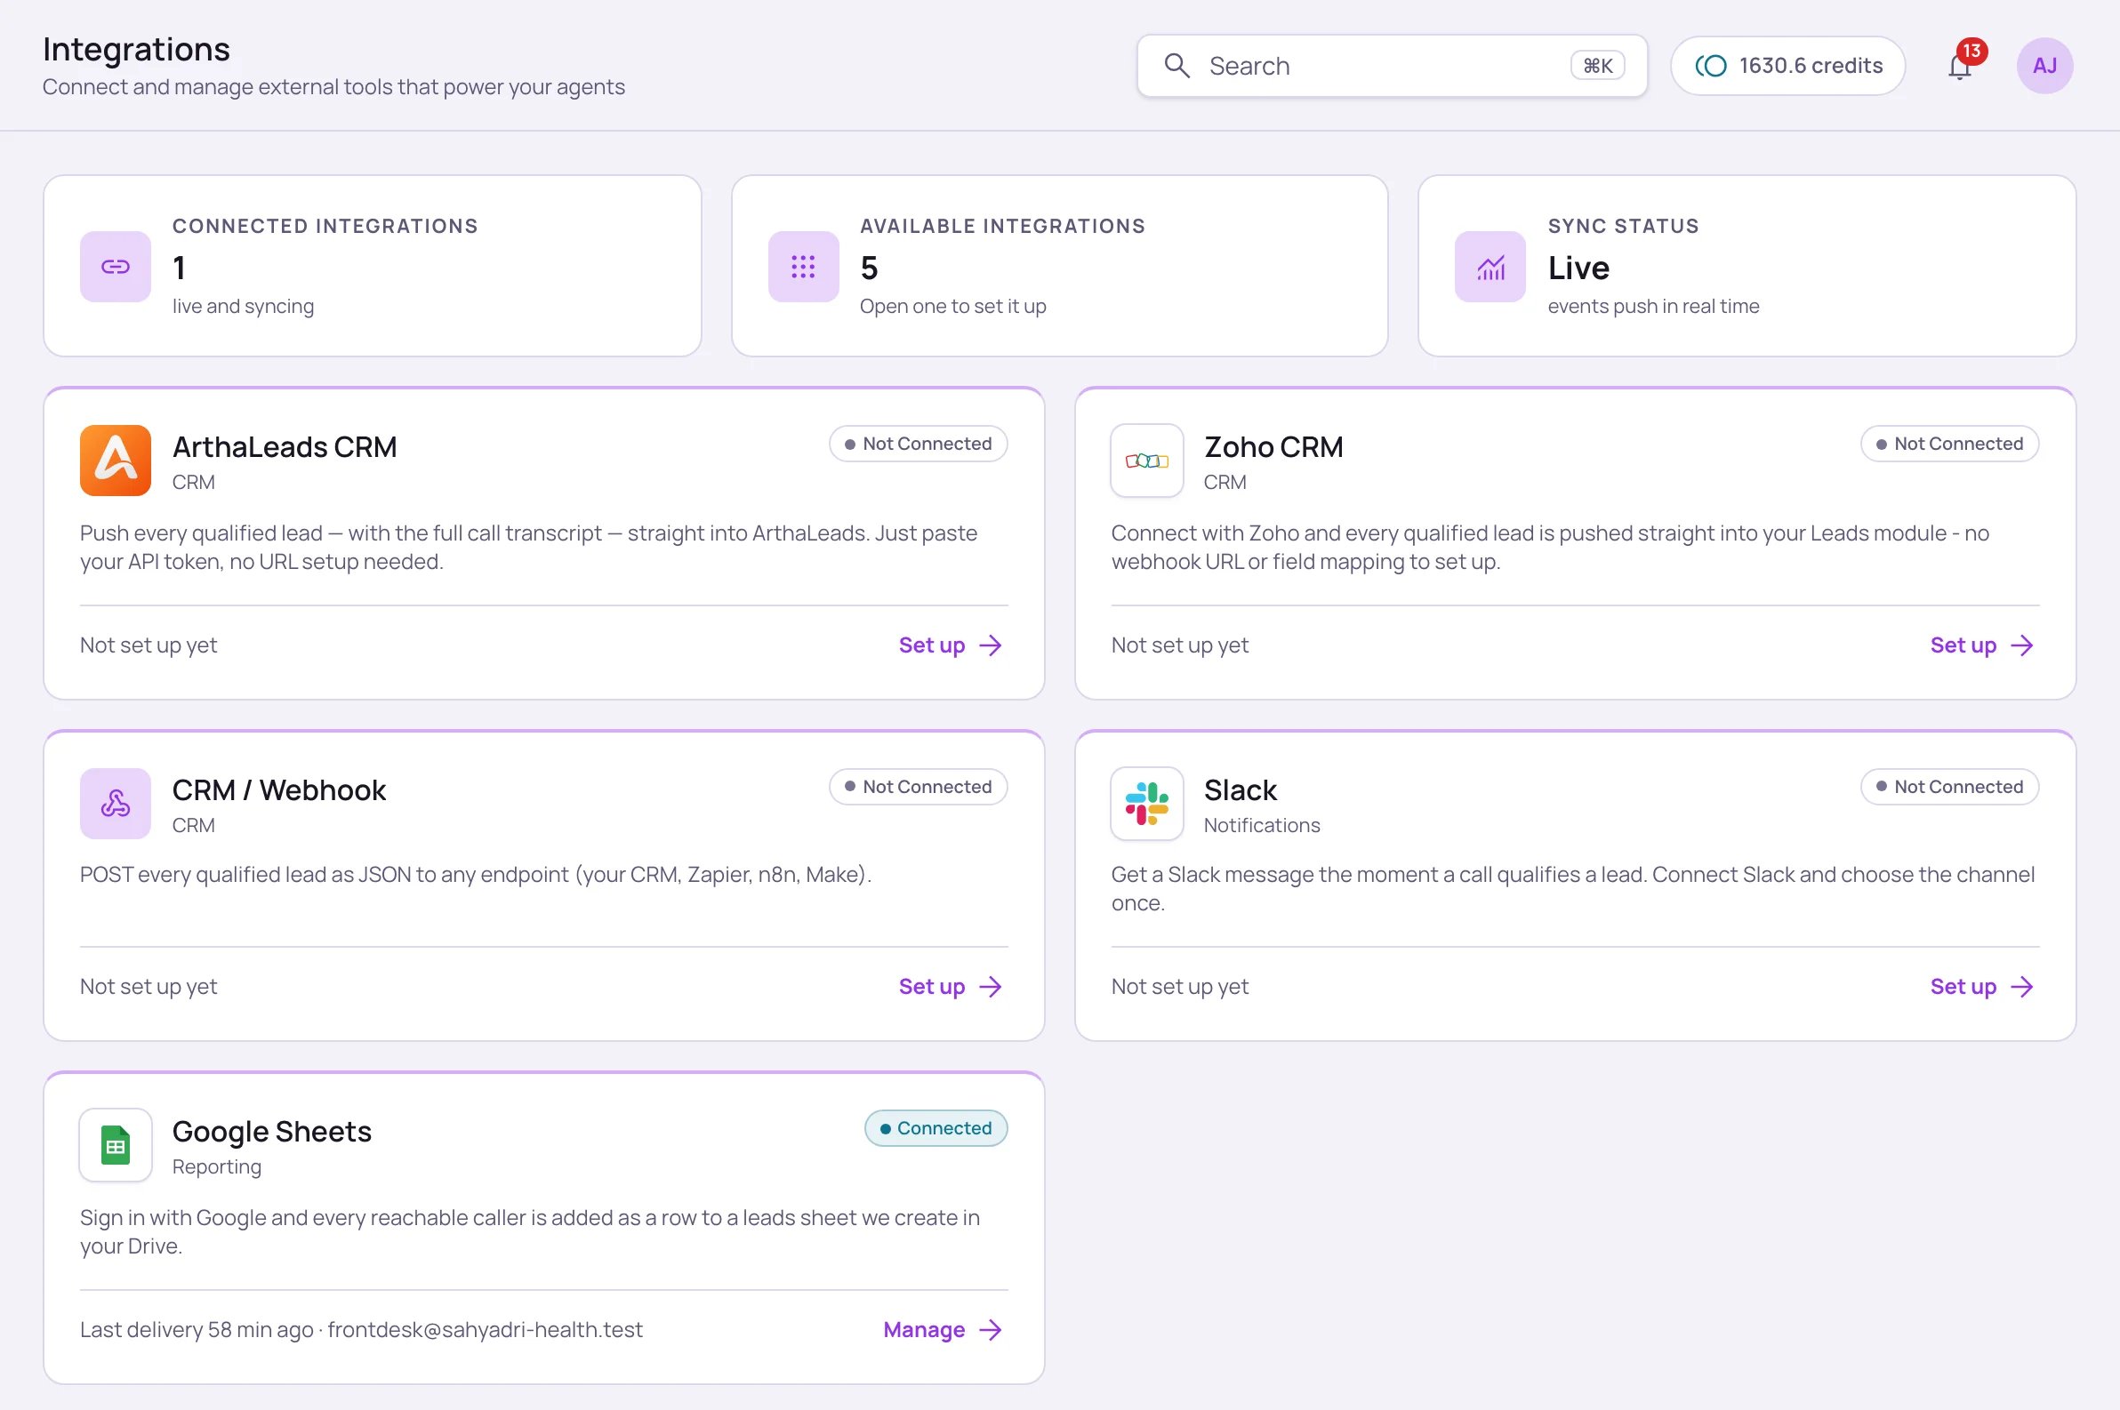Click the Integrations page heading

tap(136, 49)
